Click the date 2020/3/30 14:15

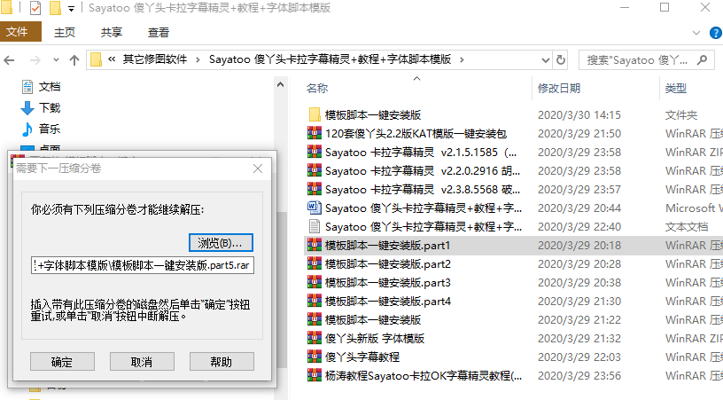click(x=579, y=115)
